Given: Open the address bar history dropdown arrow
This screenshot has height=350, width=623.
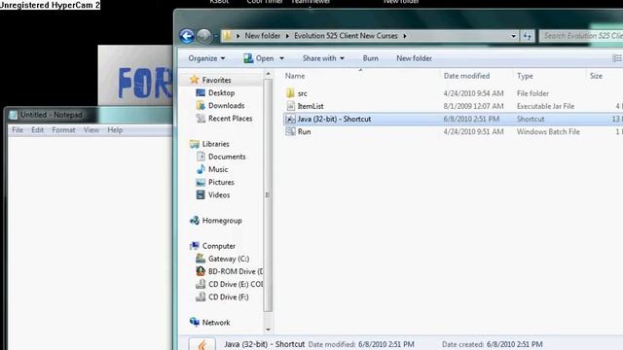Looking at the screenshot, I should pos(513,36).
